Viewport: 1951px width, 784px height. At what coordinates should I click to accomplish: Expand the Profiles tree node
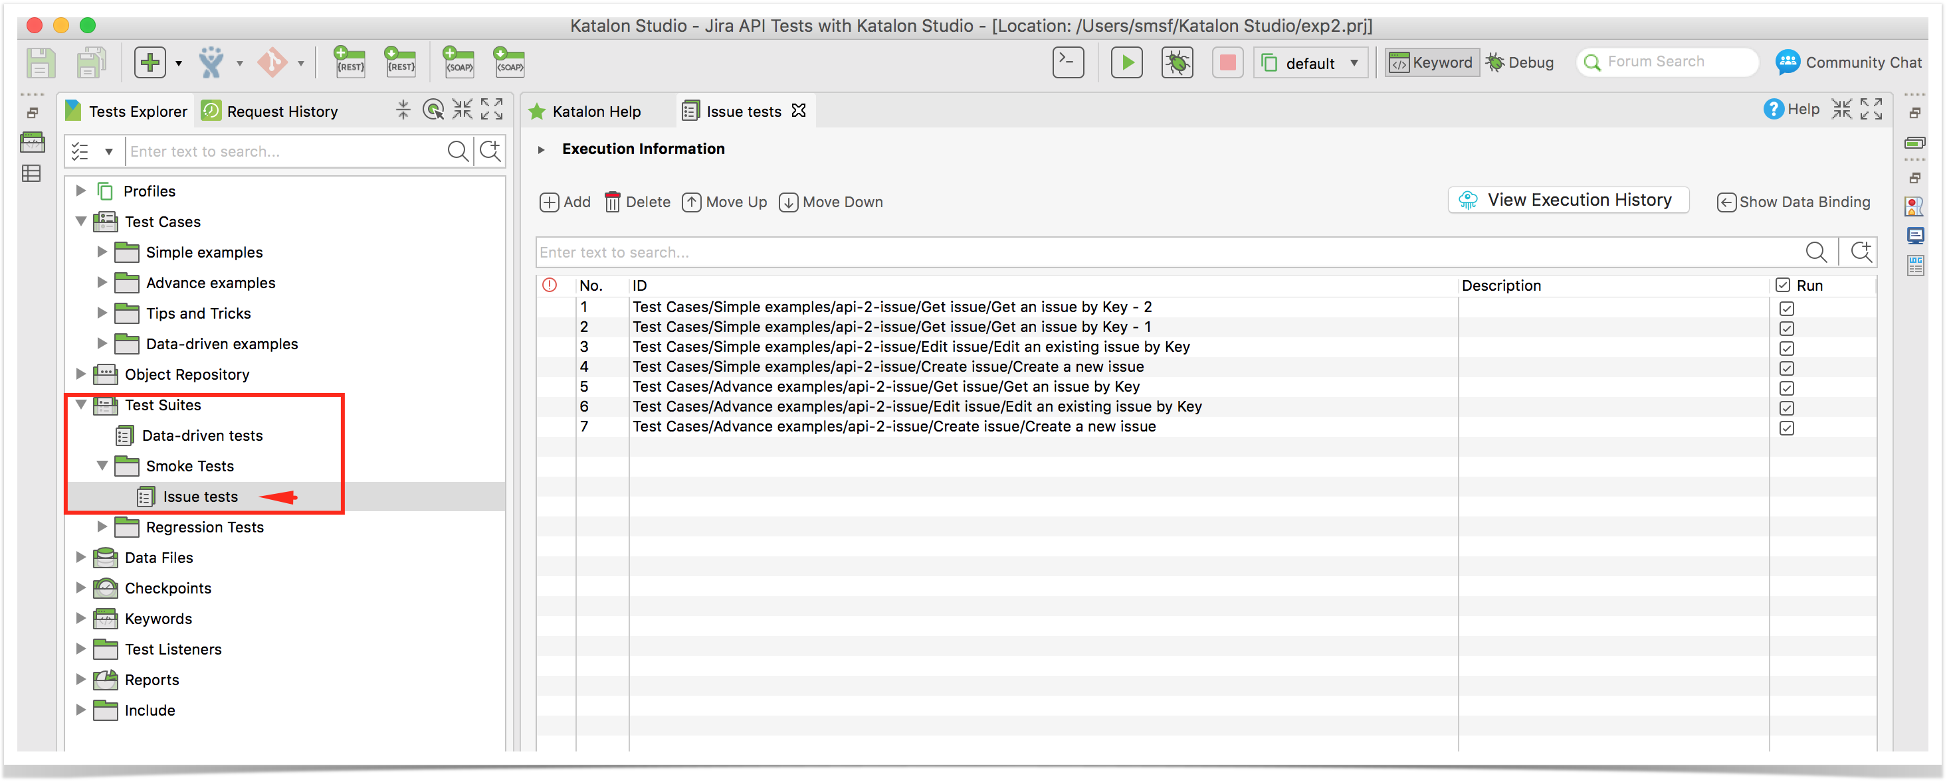point(81,191)
